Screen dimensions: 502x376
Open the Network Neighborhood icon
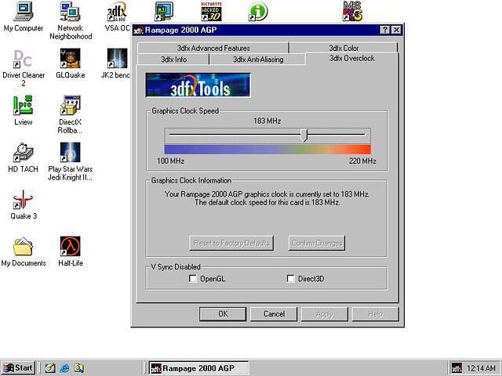pyautogui.click(x=71, y=12)
